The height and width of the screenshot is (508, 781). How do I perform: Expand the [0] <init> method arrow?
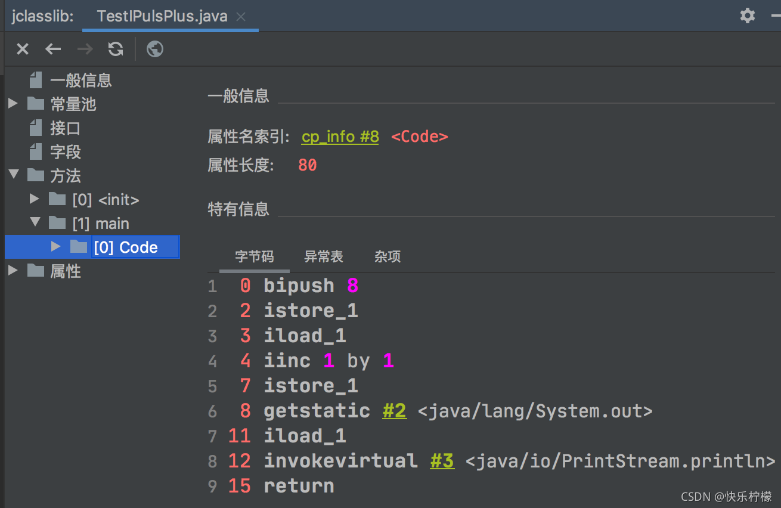tap(35, 199)
